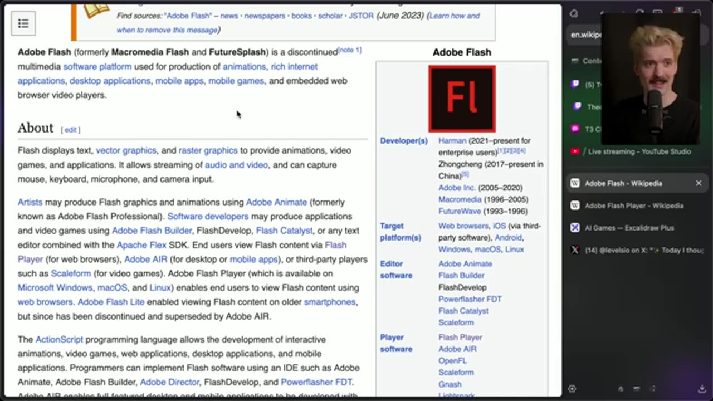Follow the Apache Flex link
This screenshot has width=713, height=401.
click(x=141, y=245)
